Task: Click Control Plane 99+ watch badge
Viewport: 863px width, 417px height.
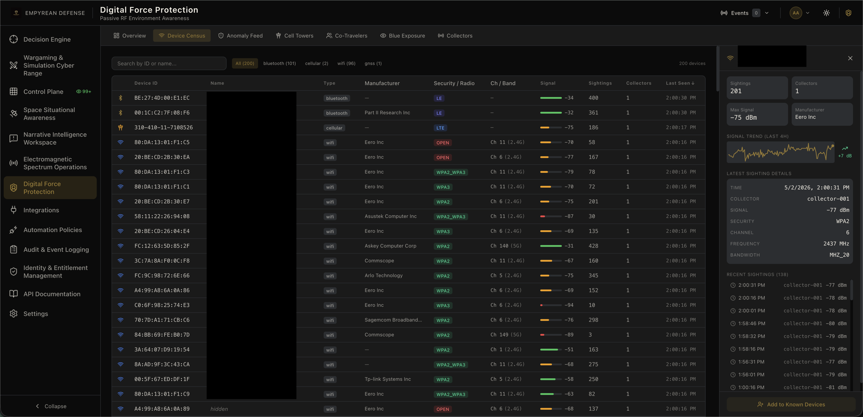Action: (83, 91)
